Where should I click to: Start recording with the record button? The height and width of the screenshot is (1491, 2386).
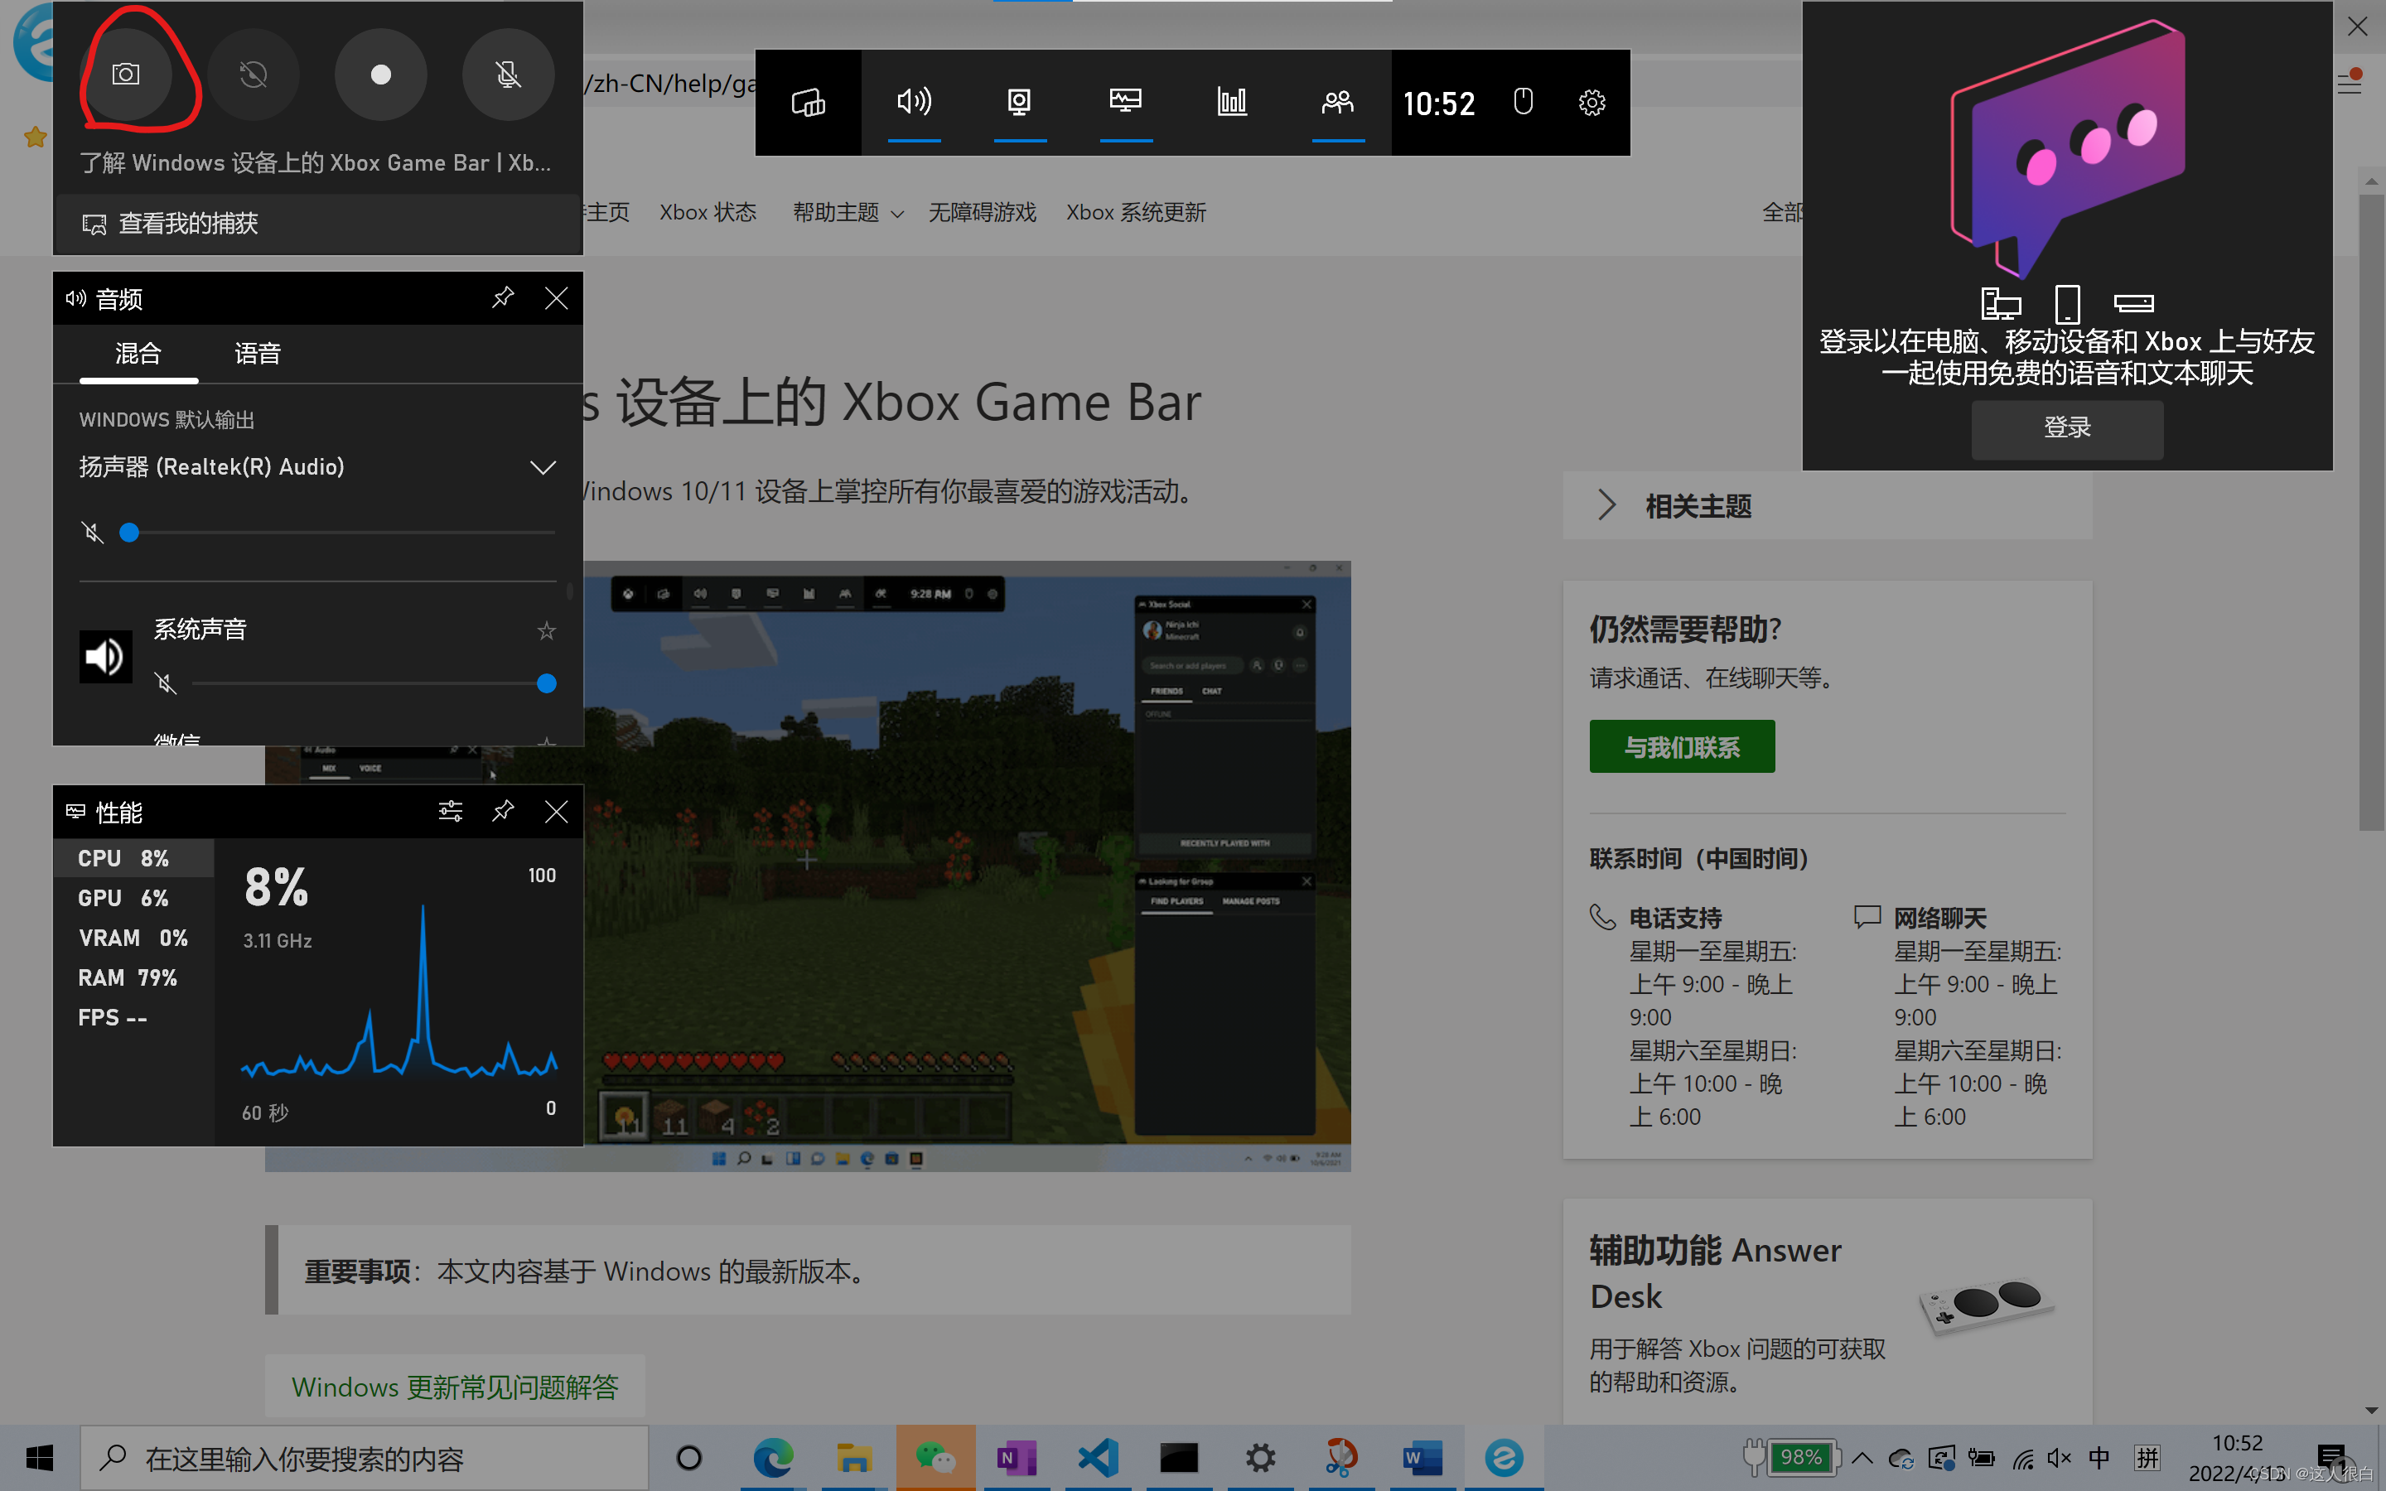380,75
